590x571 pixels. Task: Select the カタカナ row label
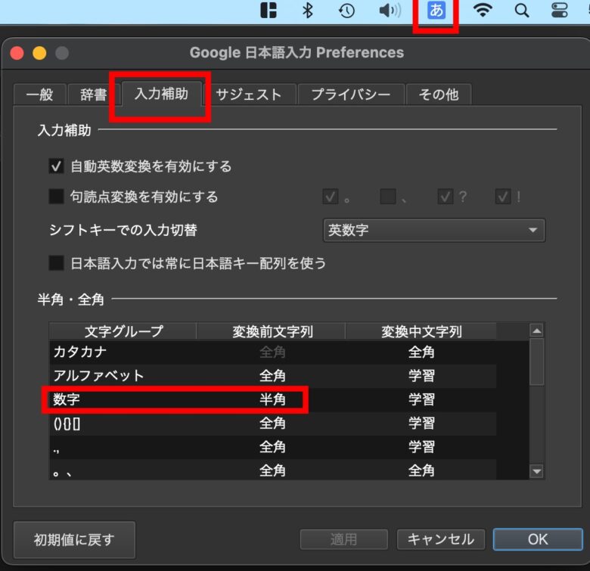click(x=79, y=352)
